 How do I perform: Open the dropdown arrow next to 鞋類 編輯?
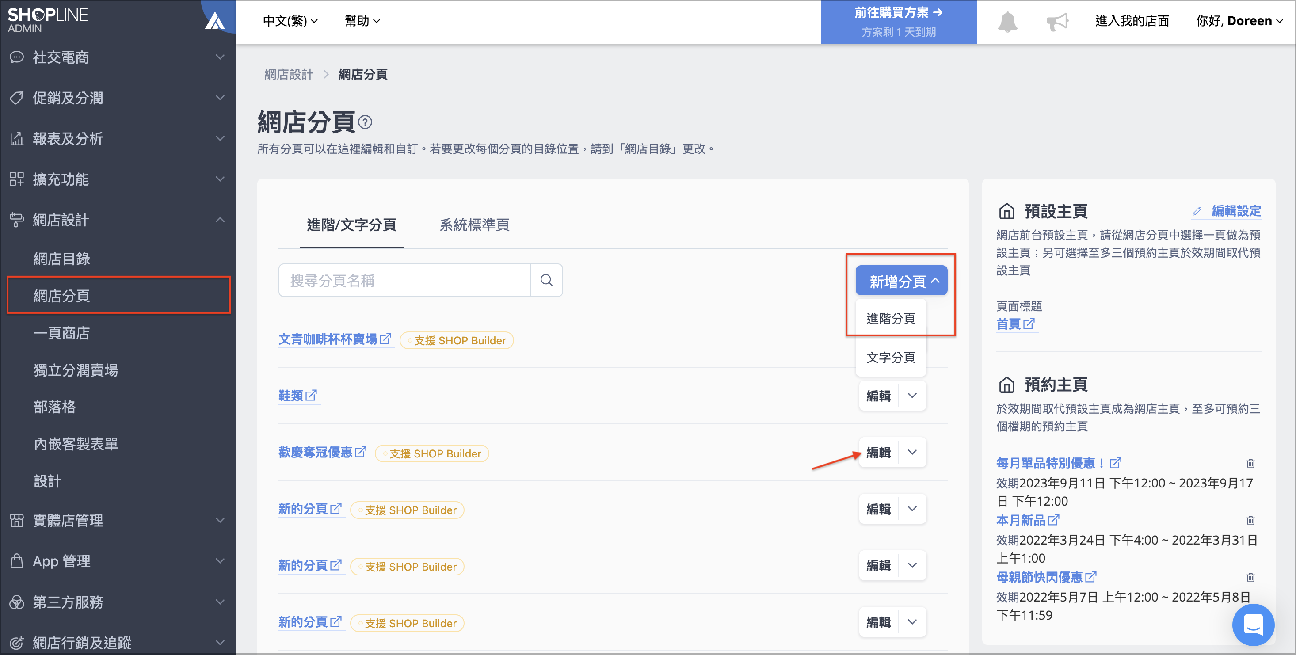(x=912, y=396)
